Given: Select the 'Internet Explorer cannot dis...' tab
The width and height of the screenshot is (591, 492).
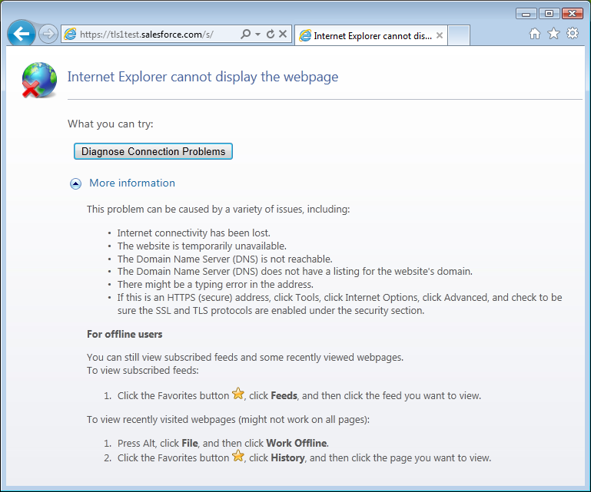Looking at the screenshot, I should coord(371,36).
